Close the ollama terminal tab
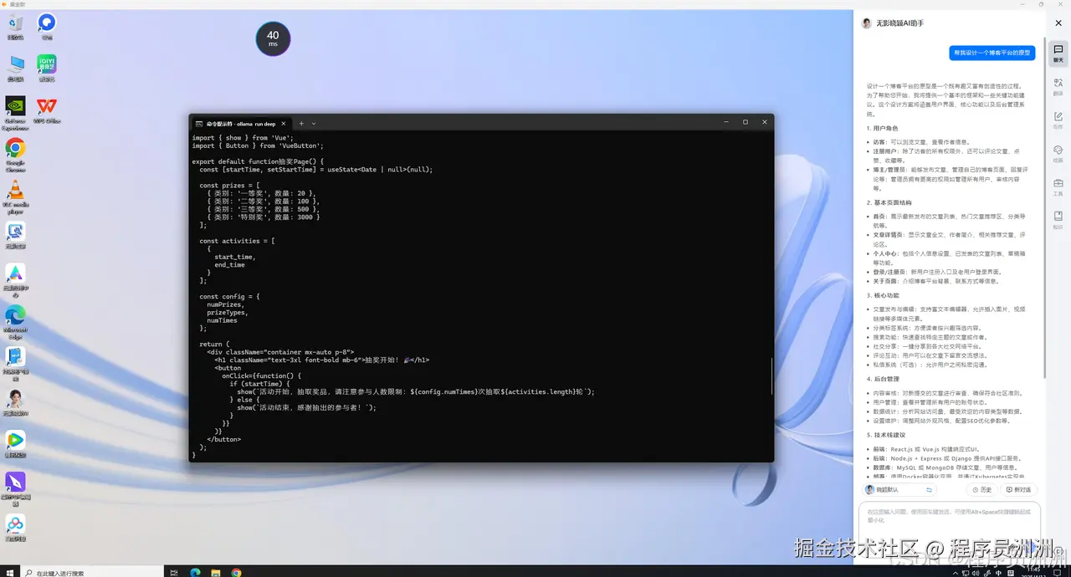 point(284,123)
